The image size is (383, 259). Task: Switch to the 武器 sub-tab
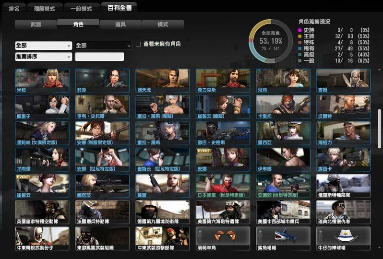36,24
